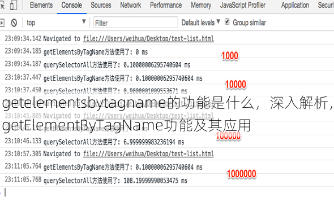Image resolution: width=334 pixels, height=220 pixels.
Task: Open the Sources tab
Action: click(101, 5)
